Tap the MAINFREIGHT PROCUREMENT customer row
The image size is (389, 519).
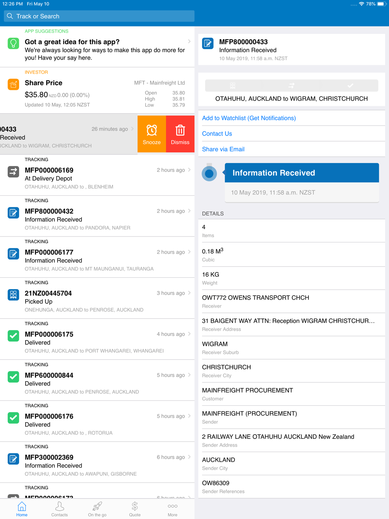tap(292, 394)
